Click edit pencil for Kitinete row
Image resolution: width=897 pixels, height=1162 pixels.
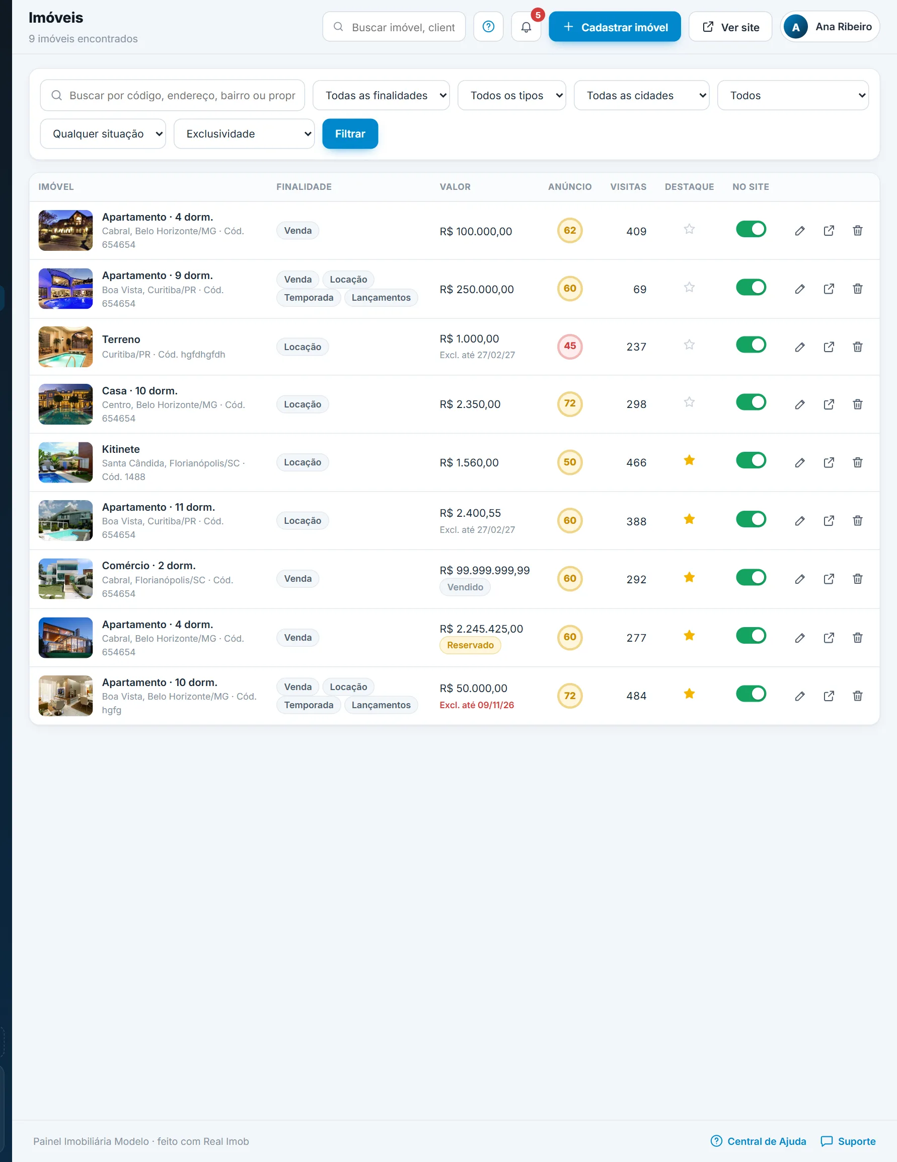click(x=800, y=462)
